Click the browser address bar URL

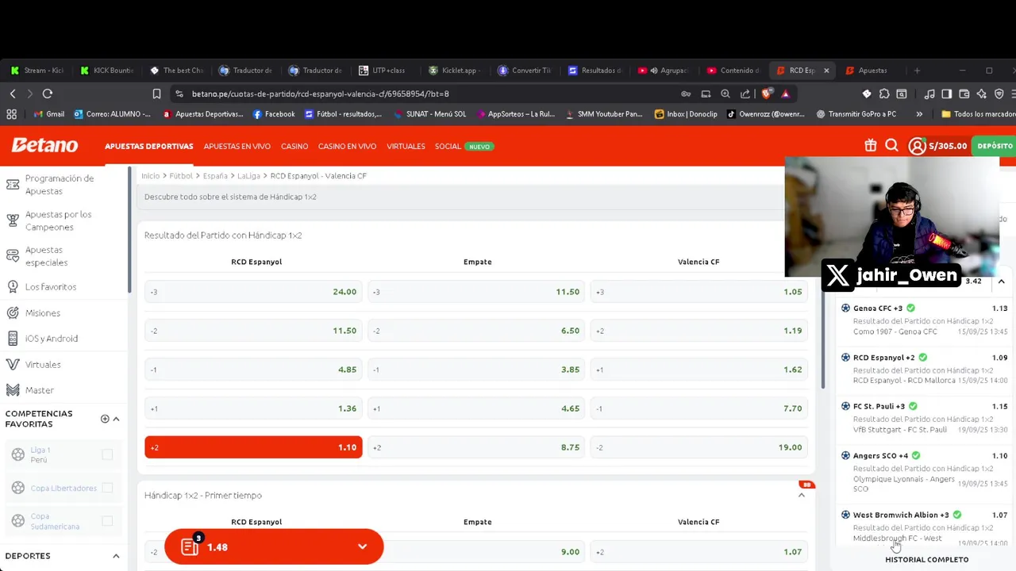[321, 94]
